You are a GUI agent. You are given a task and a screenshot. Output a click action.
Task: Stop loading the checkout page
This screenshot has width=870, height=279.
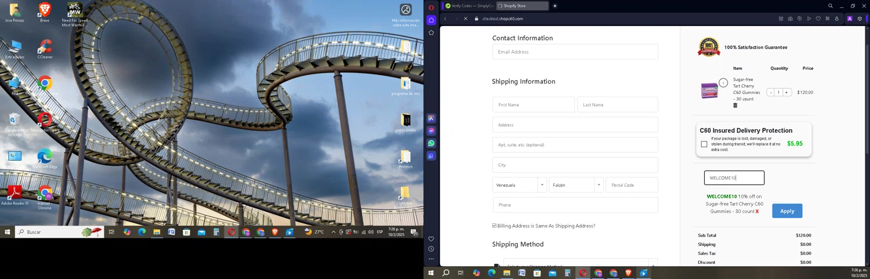(465, 19)
